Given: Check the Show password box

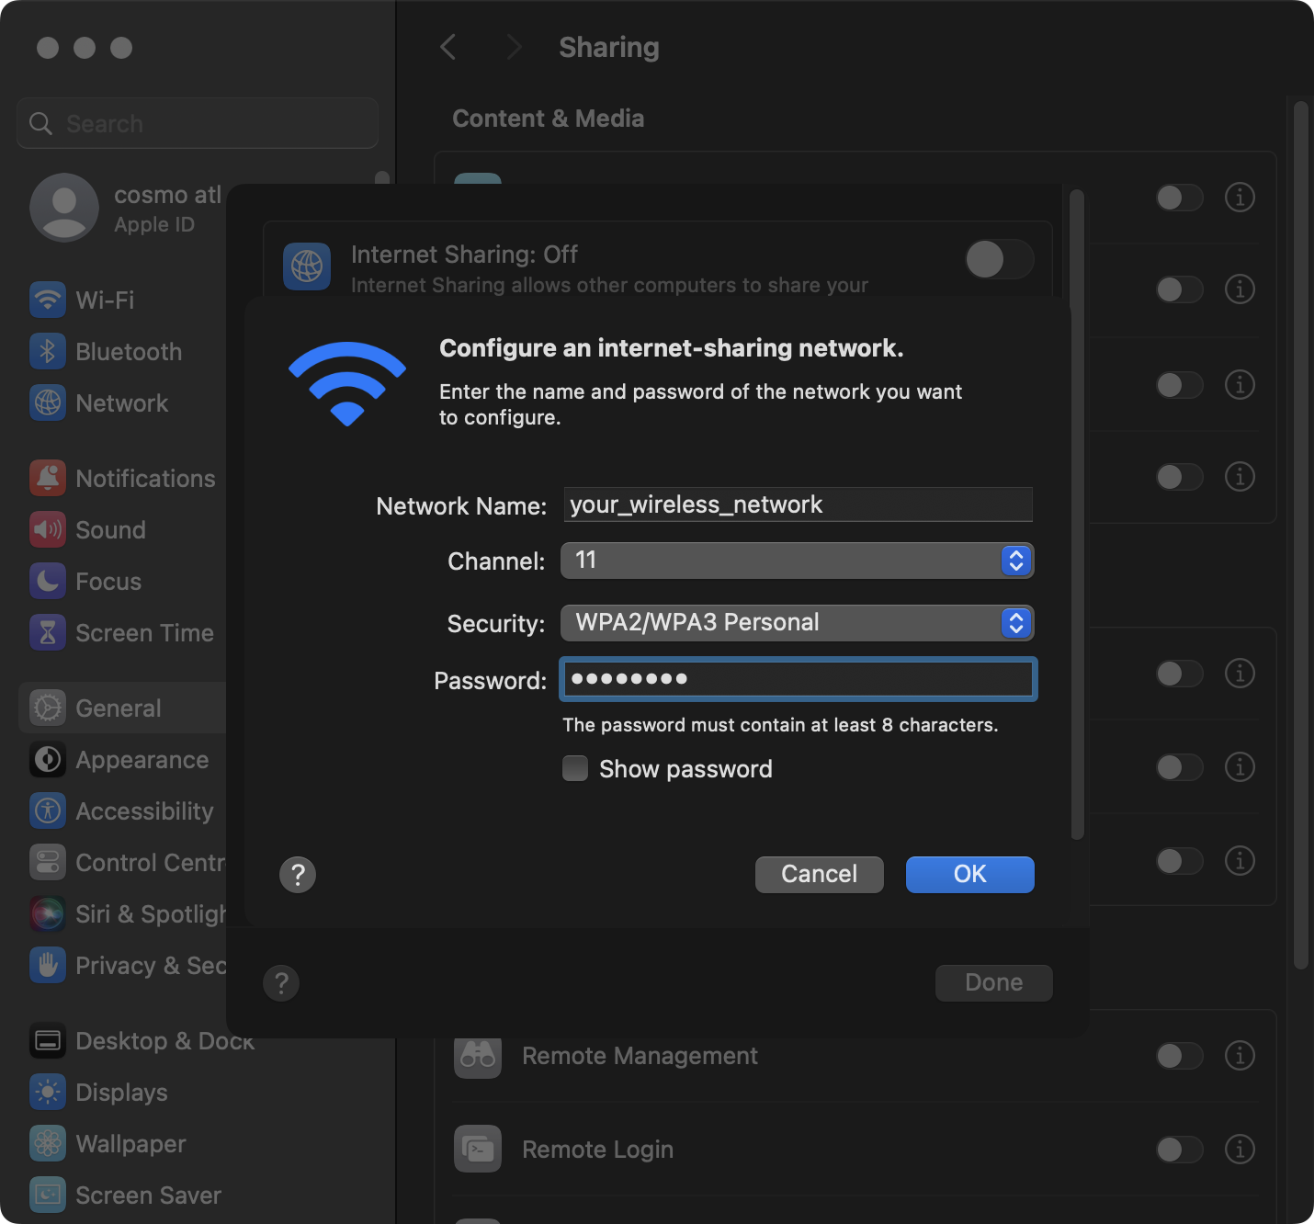Looking at the screenshot, I should coord(575,768).
